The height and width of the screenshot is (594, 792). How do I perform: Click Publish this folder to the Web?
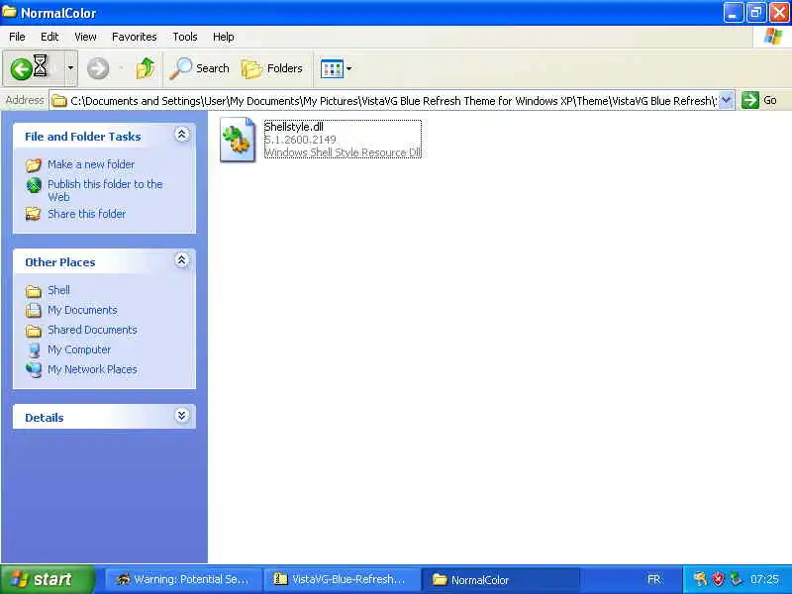click(x=105, y=190)
